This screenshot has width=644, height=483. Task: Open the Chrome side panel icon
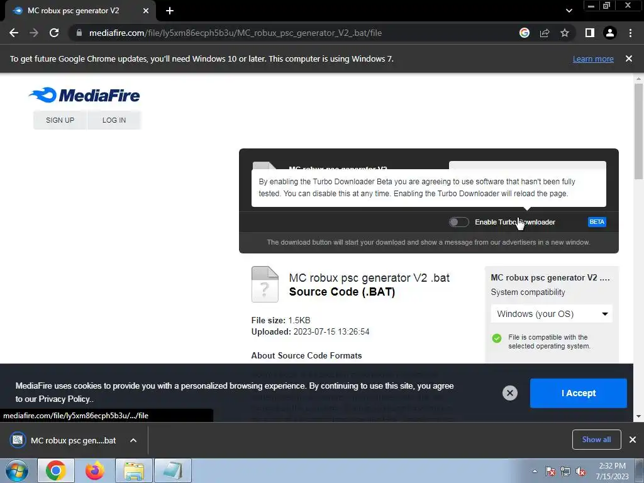(x=590, y=33)
